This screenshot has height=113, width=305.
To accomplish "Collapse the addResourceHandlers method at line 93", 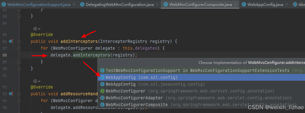I will tap(19, 94).
